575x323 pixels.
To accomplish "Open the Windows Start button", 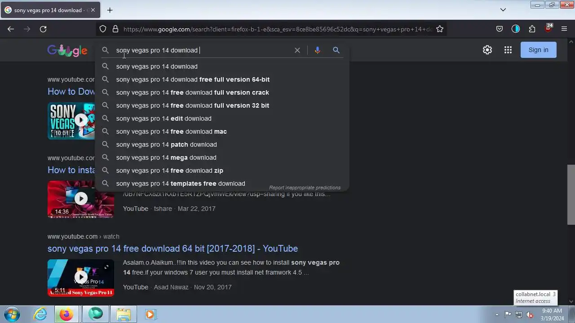I will (12, 314).
